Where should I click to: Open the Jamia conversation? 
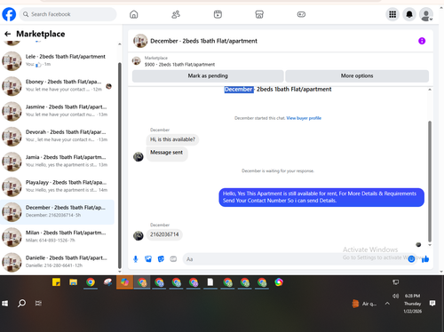(58, 162)
